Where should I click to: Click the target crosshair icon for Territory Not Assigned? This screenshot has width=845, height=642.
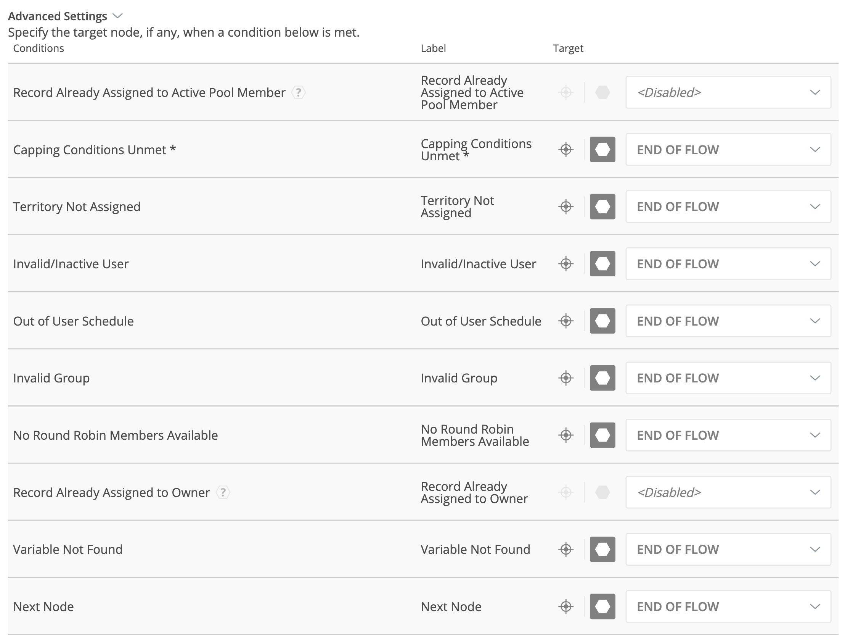point(566,206)
